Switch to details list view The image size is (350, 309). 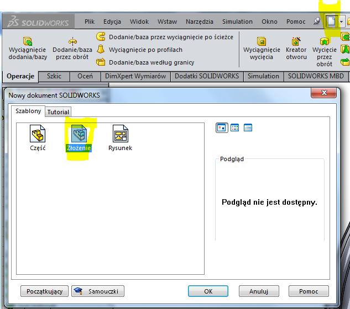tap(248, 127)
